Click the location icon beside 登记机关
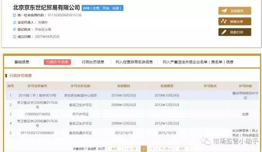The image size is (262, 152). point(15,29)
